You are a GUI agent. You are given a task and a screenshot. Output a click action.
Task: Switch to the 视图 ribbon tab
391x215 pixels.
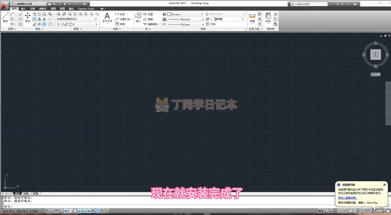pyautogui.click(x=53, y=9)
